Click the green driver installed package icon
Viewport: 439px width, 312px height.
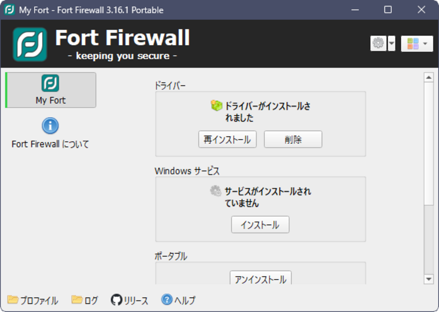click(x=216, y=106)
